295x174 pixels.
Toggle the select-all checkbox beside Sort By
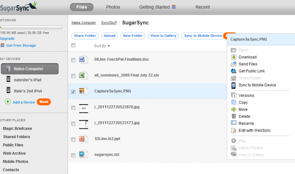click(x=73, y=45)
